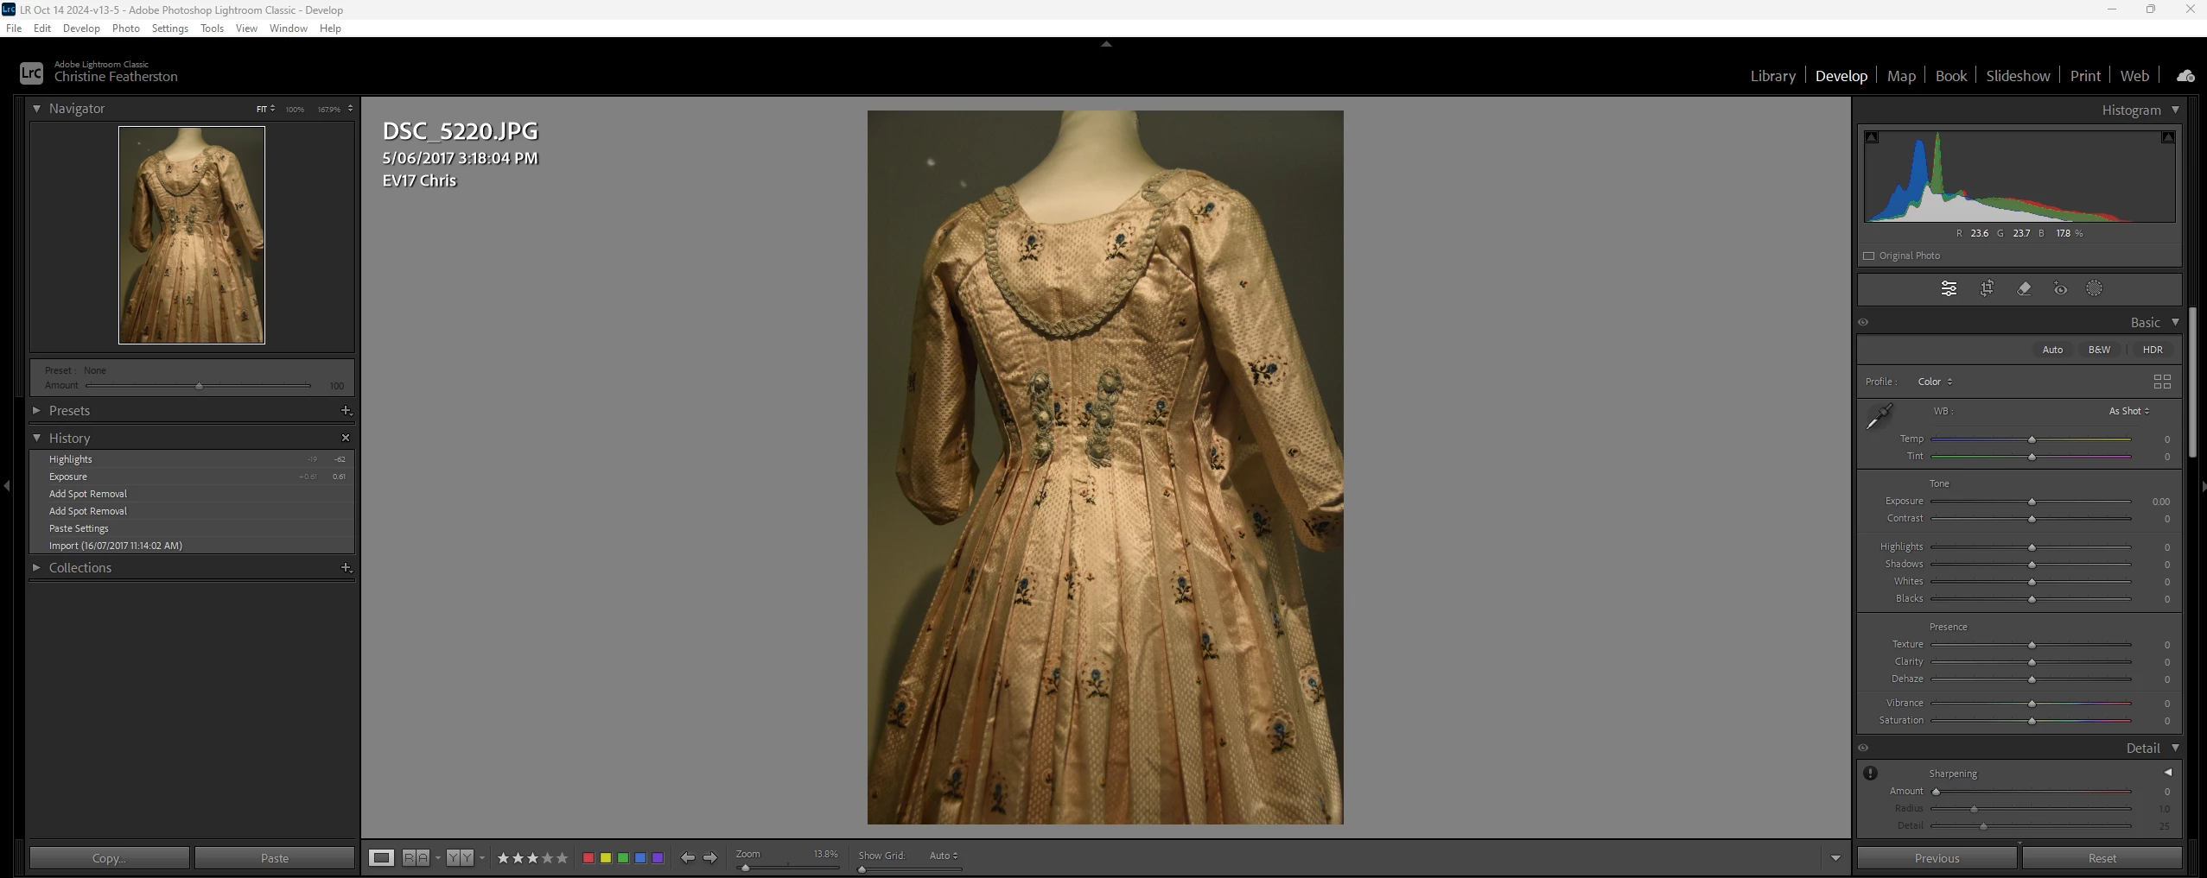Open the Develop menu
The height and width of the screenshot is (878, 2207).
(x=81, y=28)
